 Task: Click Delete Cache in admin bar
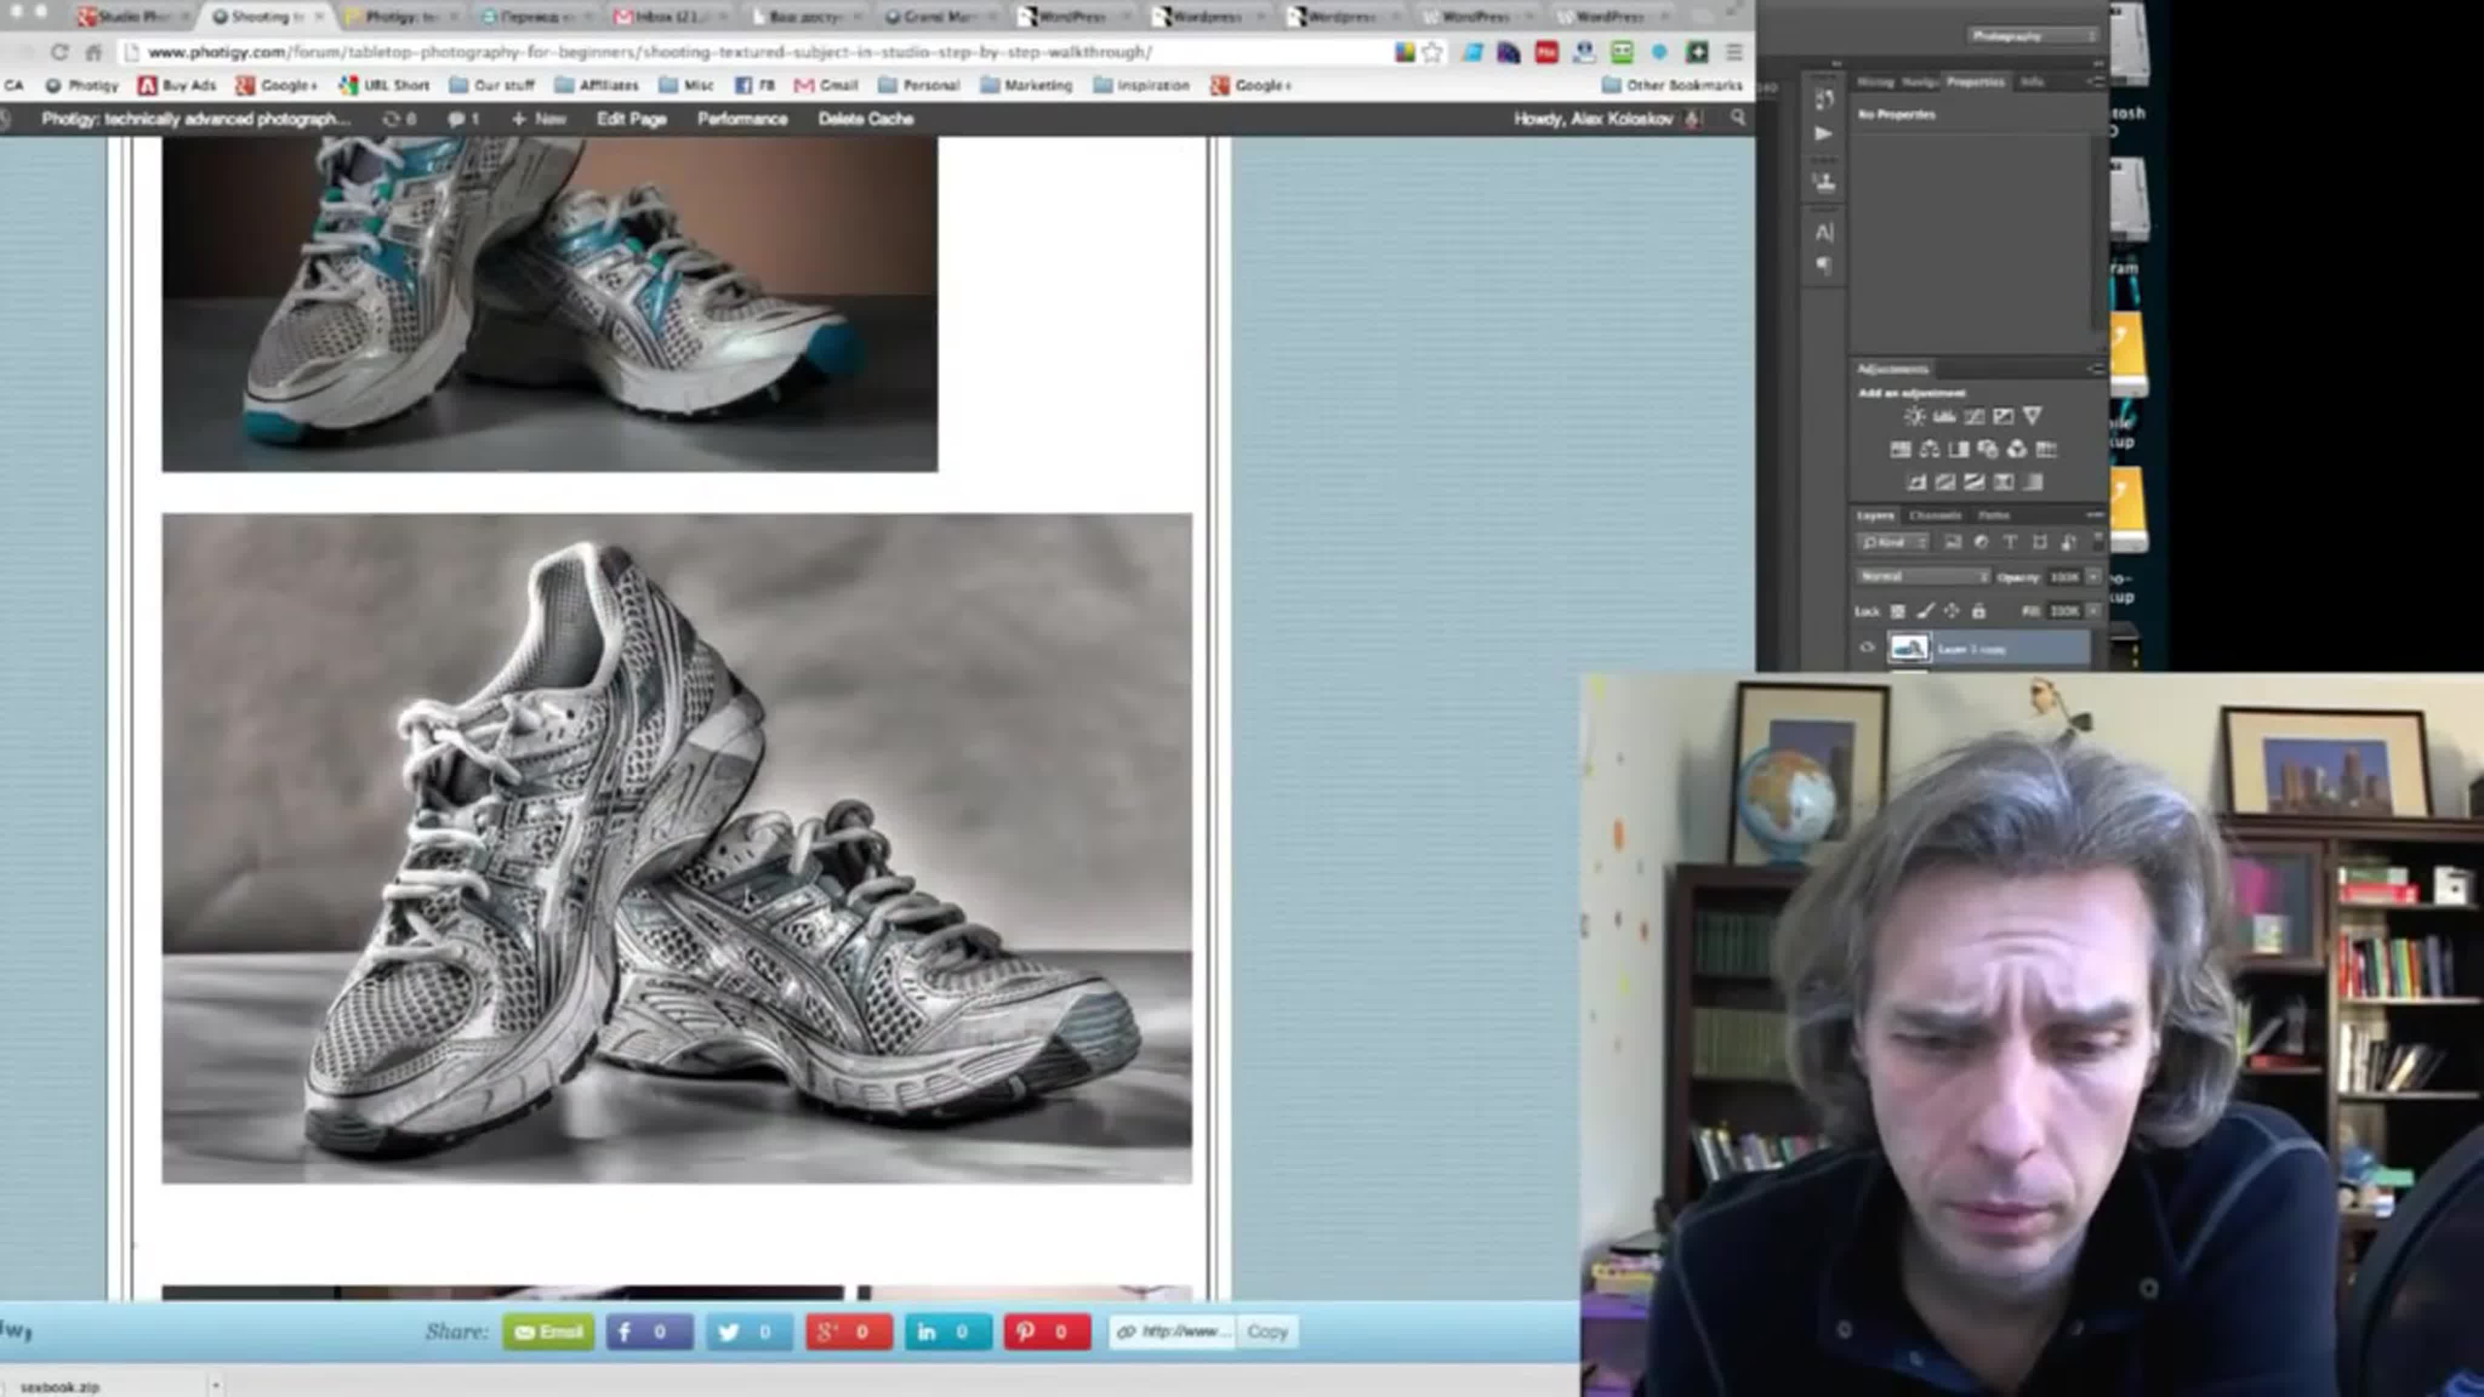[x=865, y=119]
